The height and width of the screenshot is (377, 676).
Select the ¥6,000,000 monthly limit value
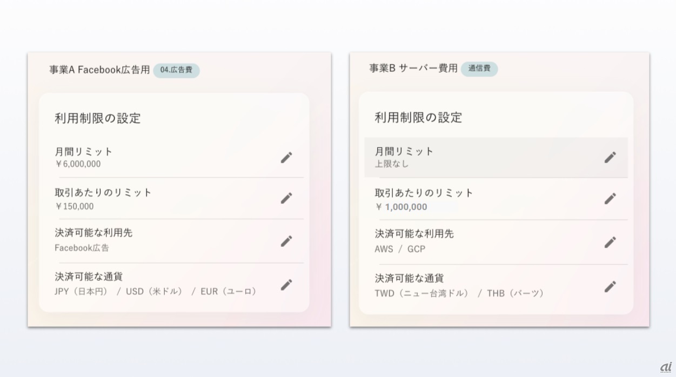click(x=78, y=164)
